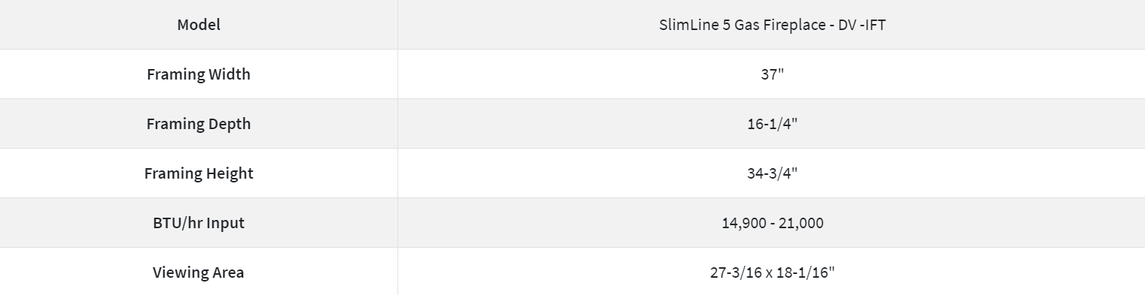This screenshot has height=295, width=1145.
Task: Click the 34-3/4" height value
Action: click(x=772, y=173)
